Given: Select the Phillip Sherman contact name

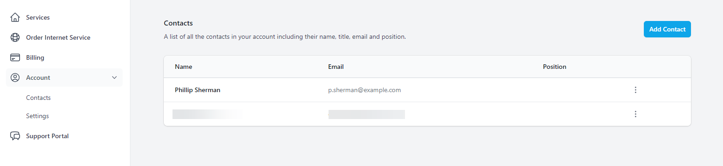Looking at the screenshot, I should pyautogui.click(x=198, y=90).
